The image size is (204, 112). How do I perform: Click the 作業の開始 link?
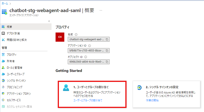click(x=152, y=100)
